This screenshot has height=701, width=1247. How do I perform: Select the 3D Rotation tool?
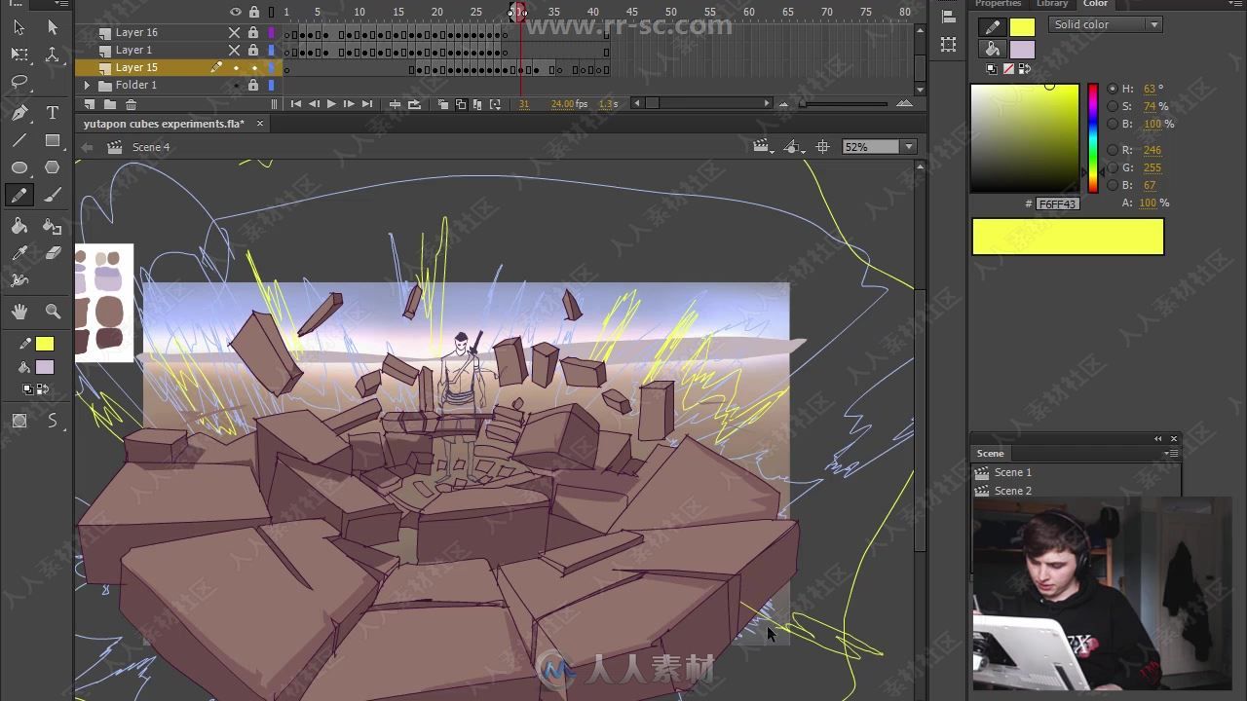[x=53, y=55]
